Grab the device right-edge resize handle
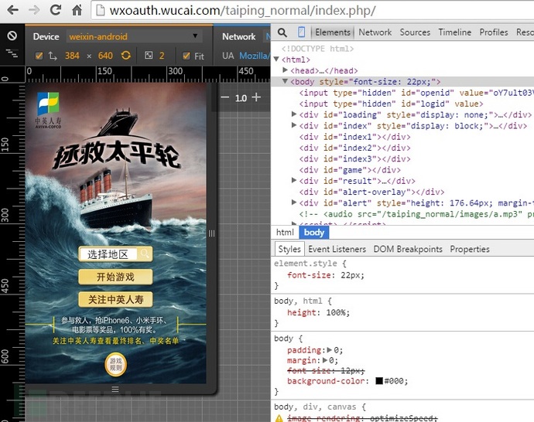This screenshot has width=534, height=422. [x=211, y=233]
